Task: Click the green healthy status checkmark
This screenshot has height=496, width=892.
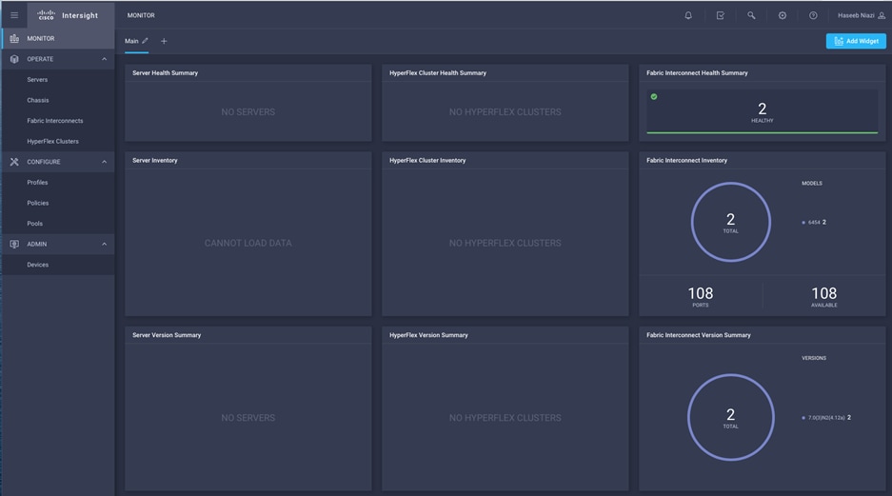Action: (654, 97)
